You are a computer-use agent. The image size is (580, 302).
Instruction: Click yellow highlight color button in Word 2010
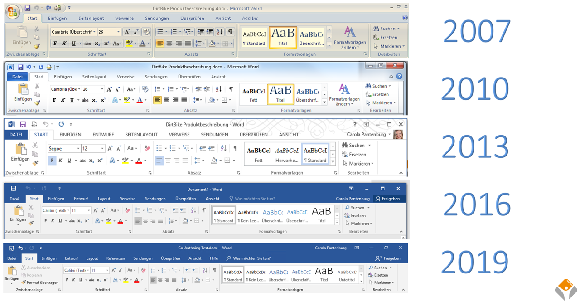coord(126,100)
